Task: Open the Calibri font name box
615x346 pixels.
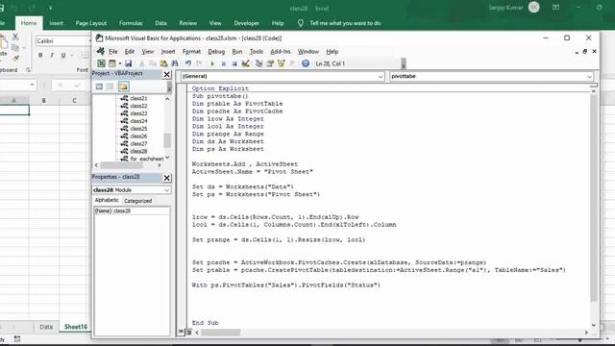Action: (62, 41)
